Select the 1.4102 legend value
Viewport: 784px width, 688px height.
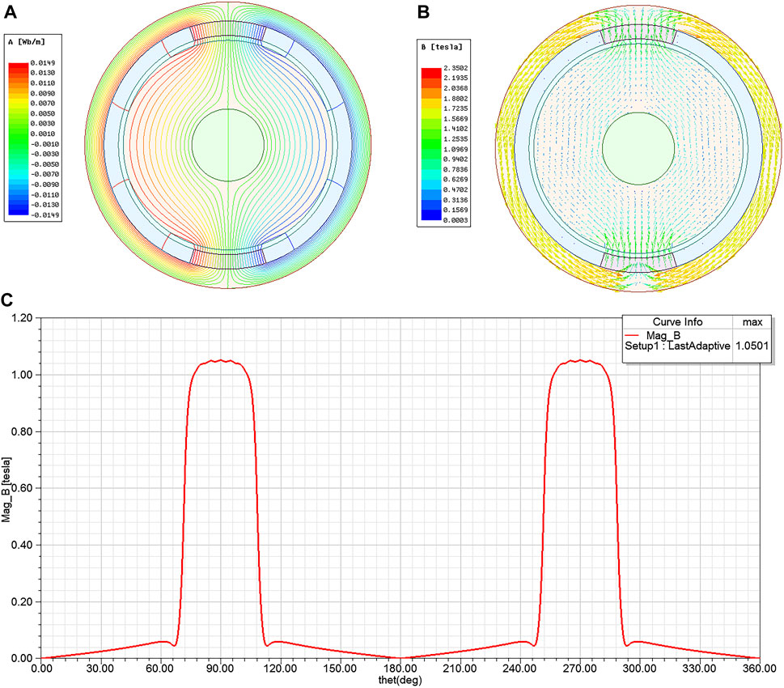pyautogui.click(x=456, y=129)
